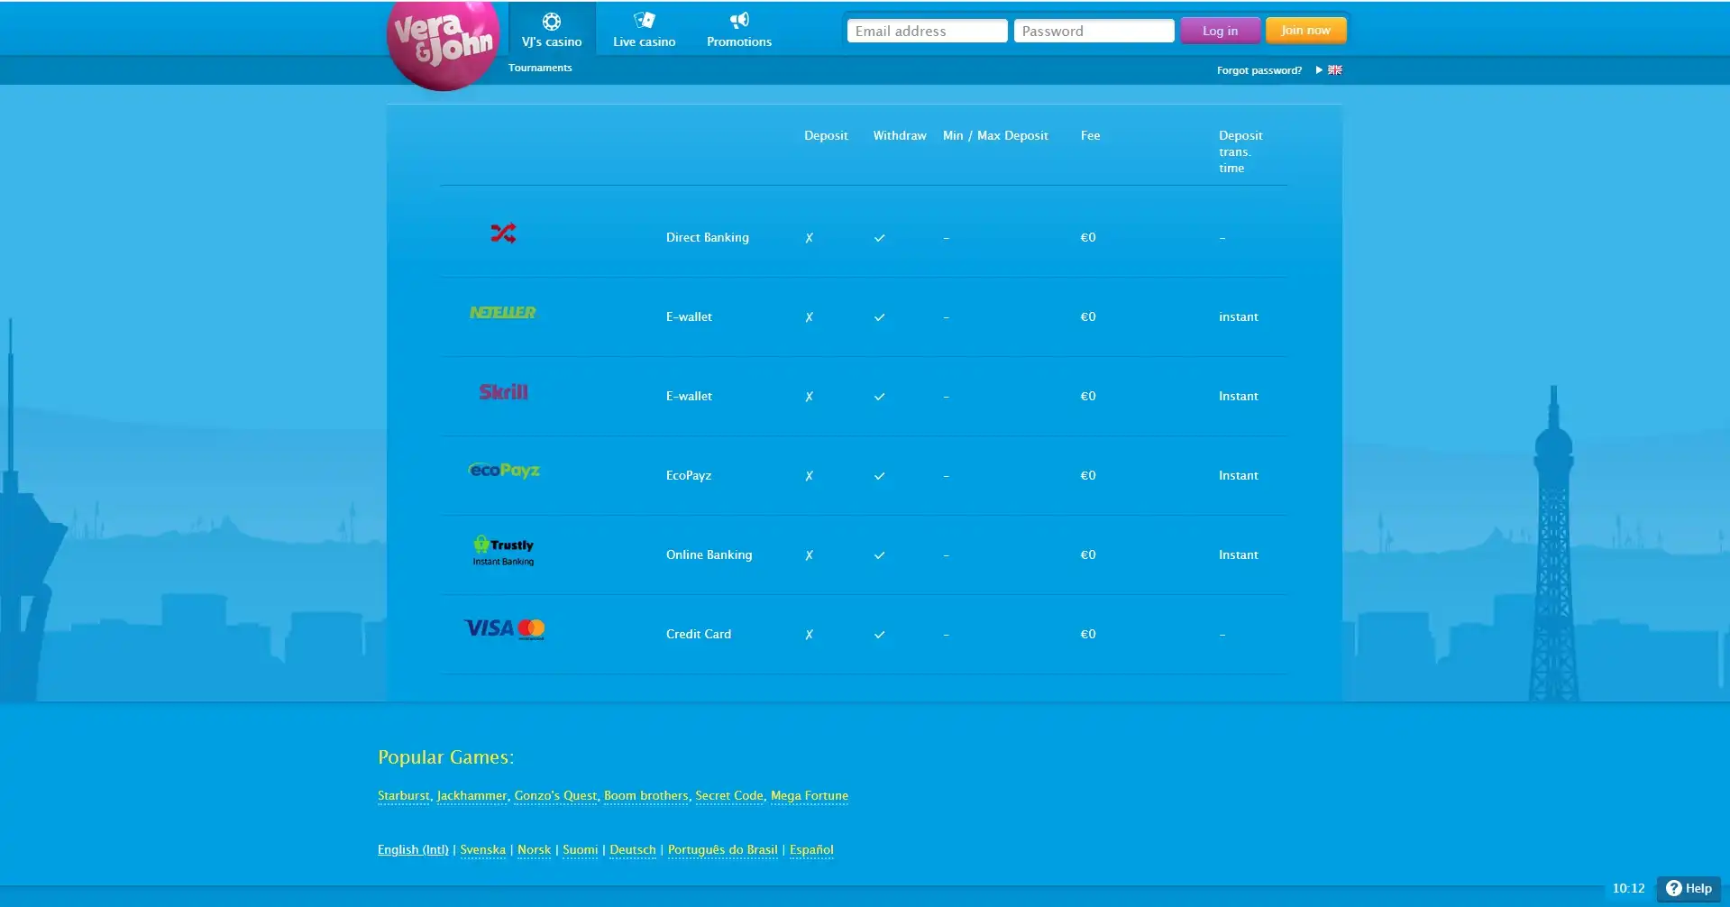The image size is (1730, 907).
Task: Switch language to Português do Brasil
Action: pyautogui.click(x=722, y=849)
